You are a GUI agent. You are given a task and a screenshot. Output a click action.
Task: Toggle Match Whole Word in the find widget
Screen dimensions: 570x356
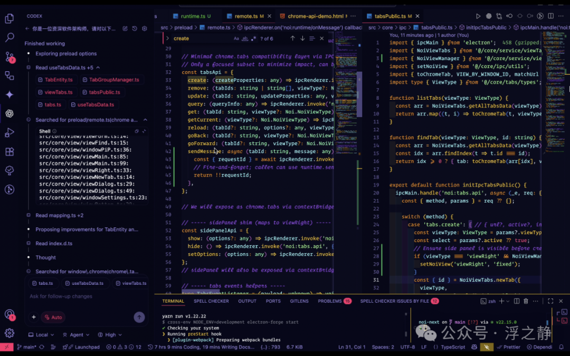pyautogui.click(x=245, y=39)
